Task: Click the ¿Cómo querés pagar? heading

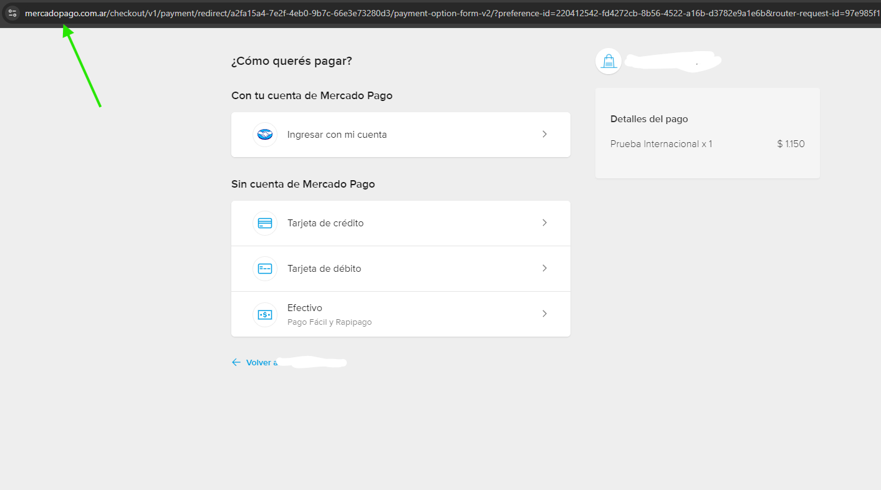Action: 292,61
